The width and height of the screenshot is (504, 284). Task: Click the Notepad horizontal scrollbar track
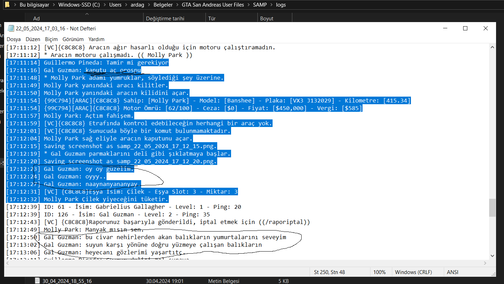246,263
